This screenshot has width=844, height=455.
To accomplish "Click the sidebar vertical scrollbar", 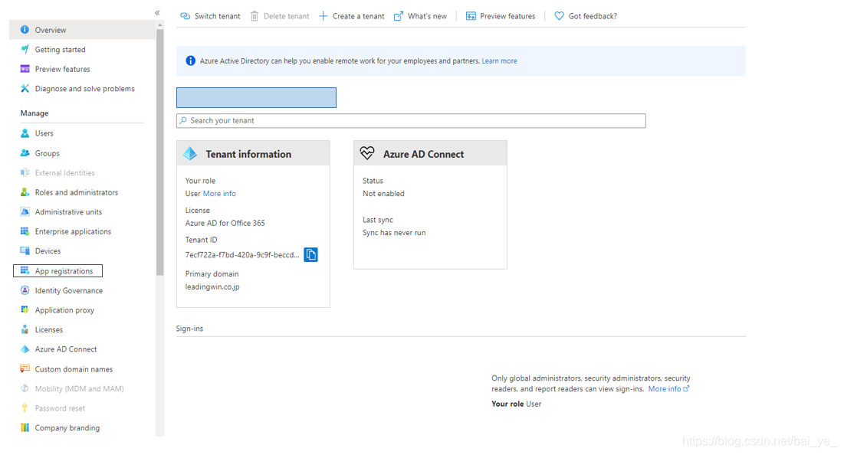I will pyautogui.click(x=160, y=153).
